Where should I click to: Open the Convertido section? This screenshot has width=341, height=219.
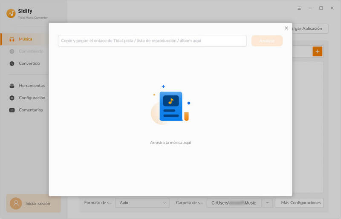(x=25, y=63)
